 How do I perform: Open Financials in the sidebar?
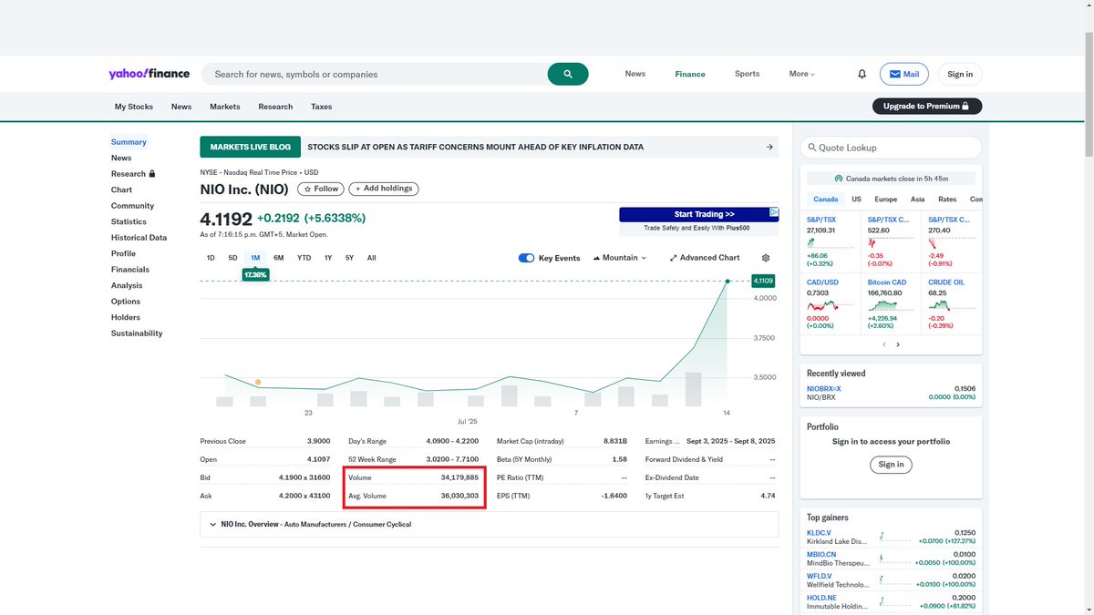[129, 270]
